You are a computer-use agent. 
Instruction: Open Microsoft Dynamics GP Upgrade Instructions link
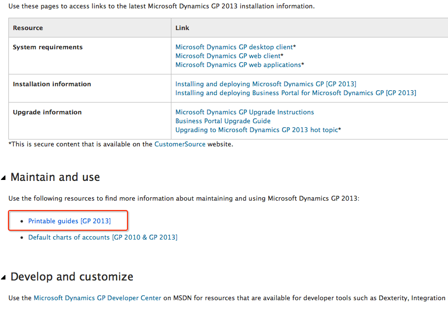point(244,112)
